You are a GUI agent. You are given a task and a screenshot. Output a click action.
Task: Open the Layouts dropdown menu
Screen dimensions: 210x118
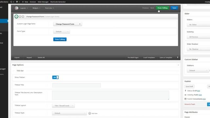tap(24, 8)
